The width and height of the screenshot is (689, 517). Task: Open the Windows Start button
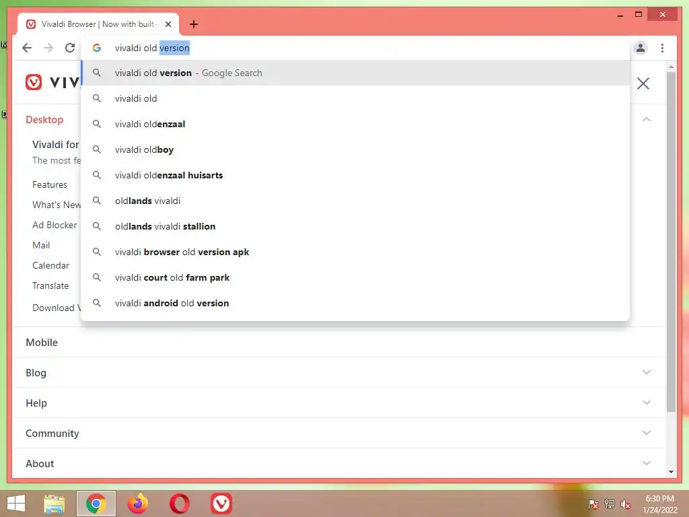(x=16, y=504)
